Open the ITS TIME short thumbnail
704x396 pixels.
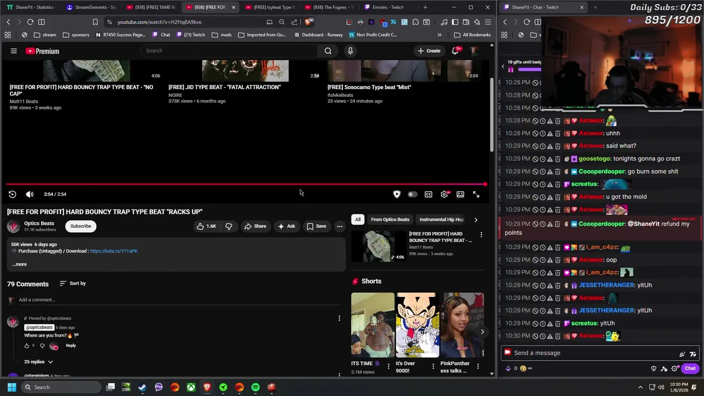pyautogui.click(x=373, y=325)
